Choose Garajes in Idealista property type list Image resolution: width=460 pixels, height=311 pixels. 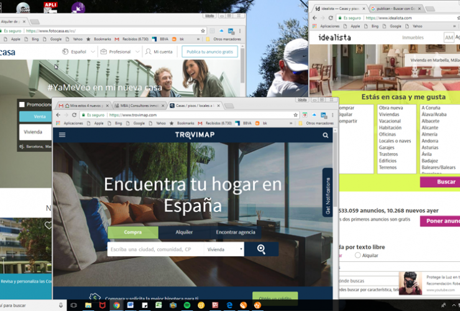[387, 147]
